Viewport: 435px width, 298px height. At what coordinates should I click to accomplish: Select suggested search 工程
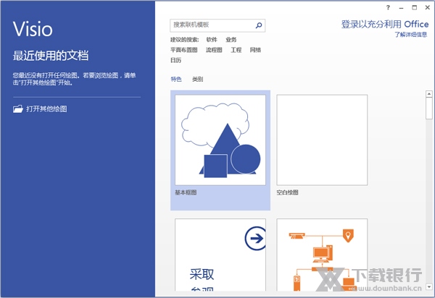pyautogui.click(x=236, y=50)
